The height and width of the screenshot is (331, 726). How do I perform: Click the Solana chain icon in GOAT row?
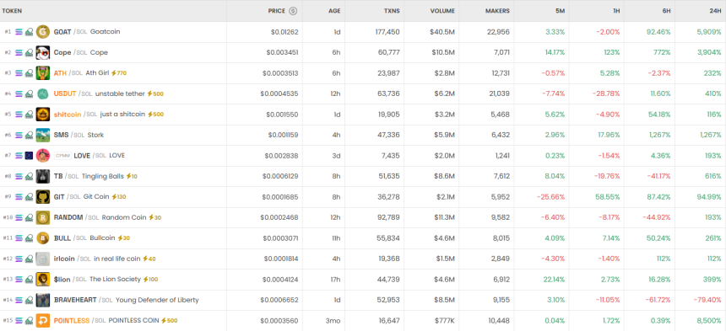(x=19, y=32)
